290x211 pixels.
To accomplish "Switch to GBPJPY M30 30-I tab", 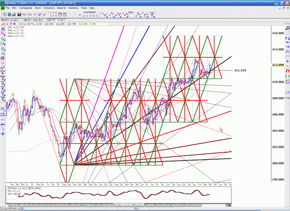I will [33, 20].
